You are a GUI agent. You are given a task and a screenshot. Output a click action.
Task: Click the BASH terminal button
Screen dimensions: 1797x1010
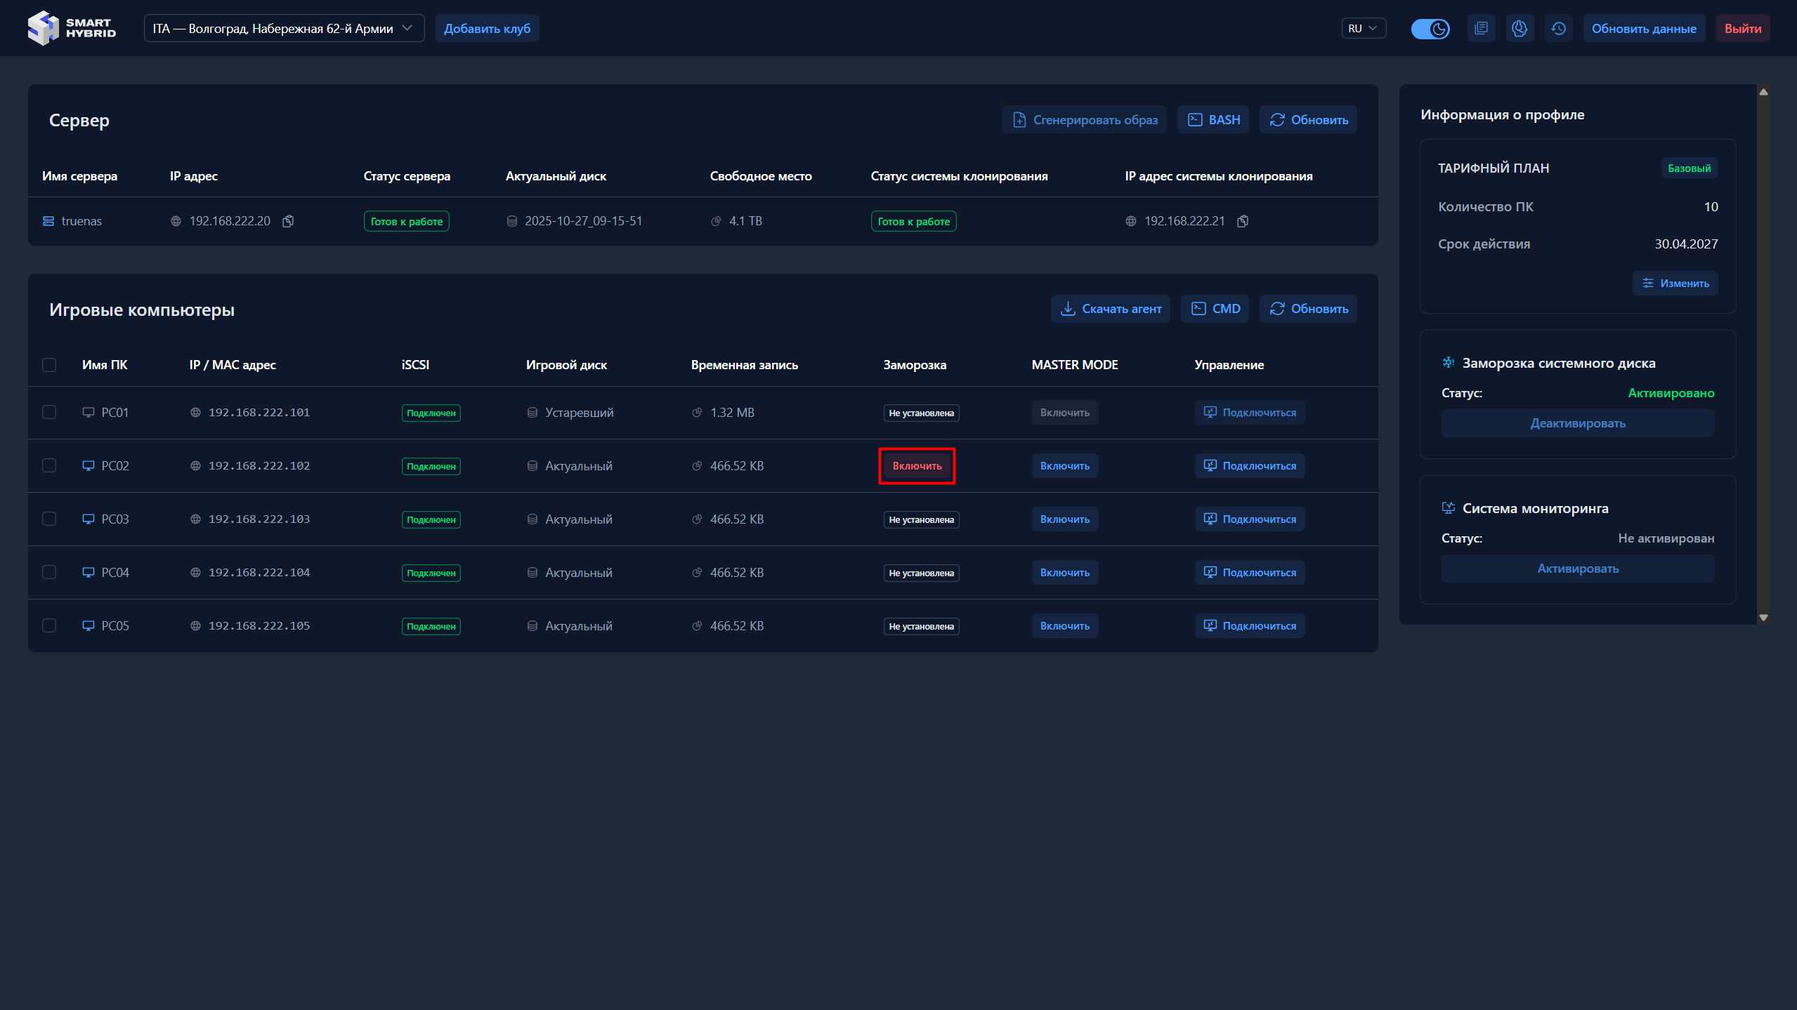click(1213, 120)
